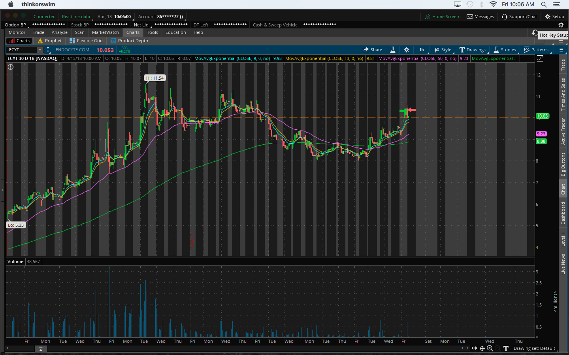
Task: Open the Patterns toolbar menu
Action: click(x=536, y=50)
